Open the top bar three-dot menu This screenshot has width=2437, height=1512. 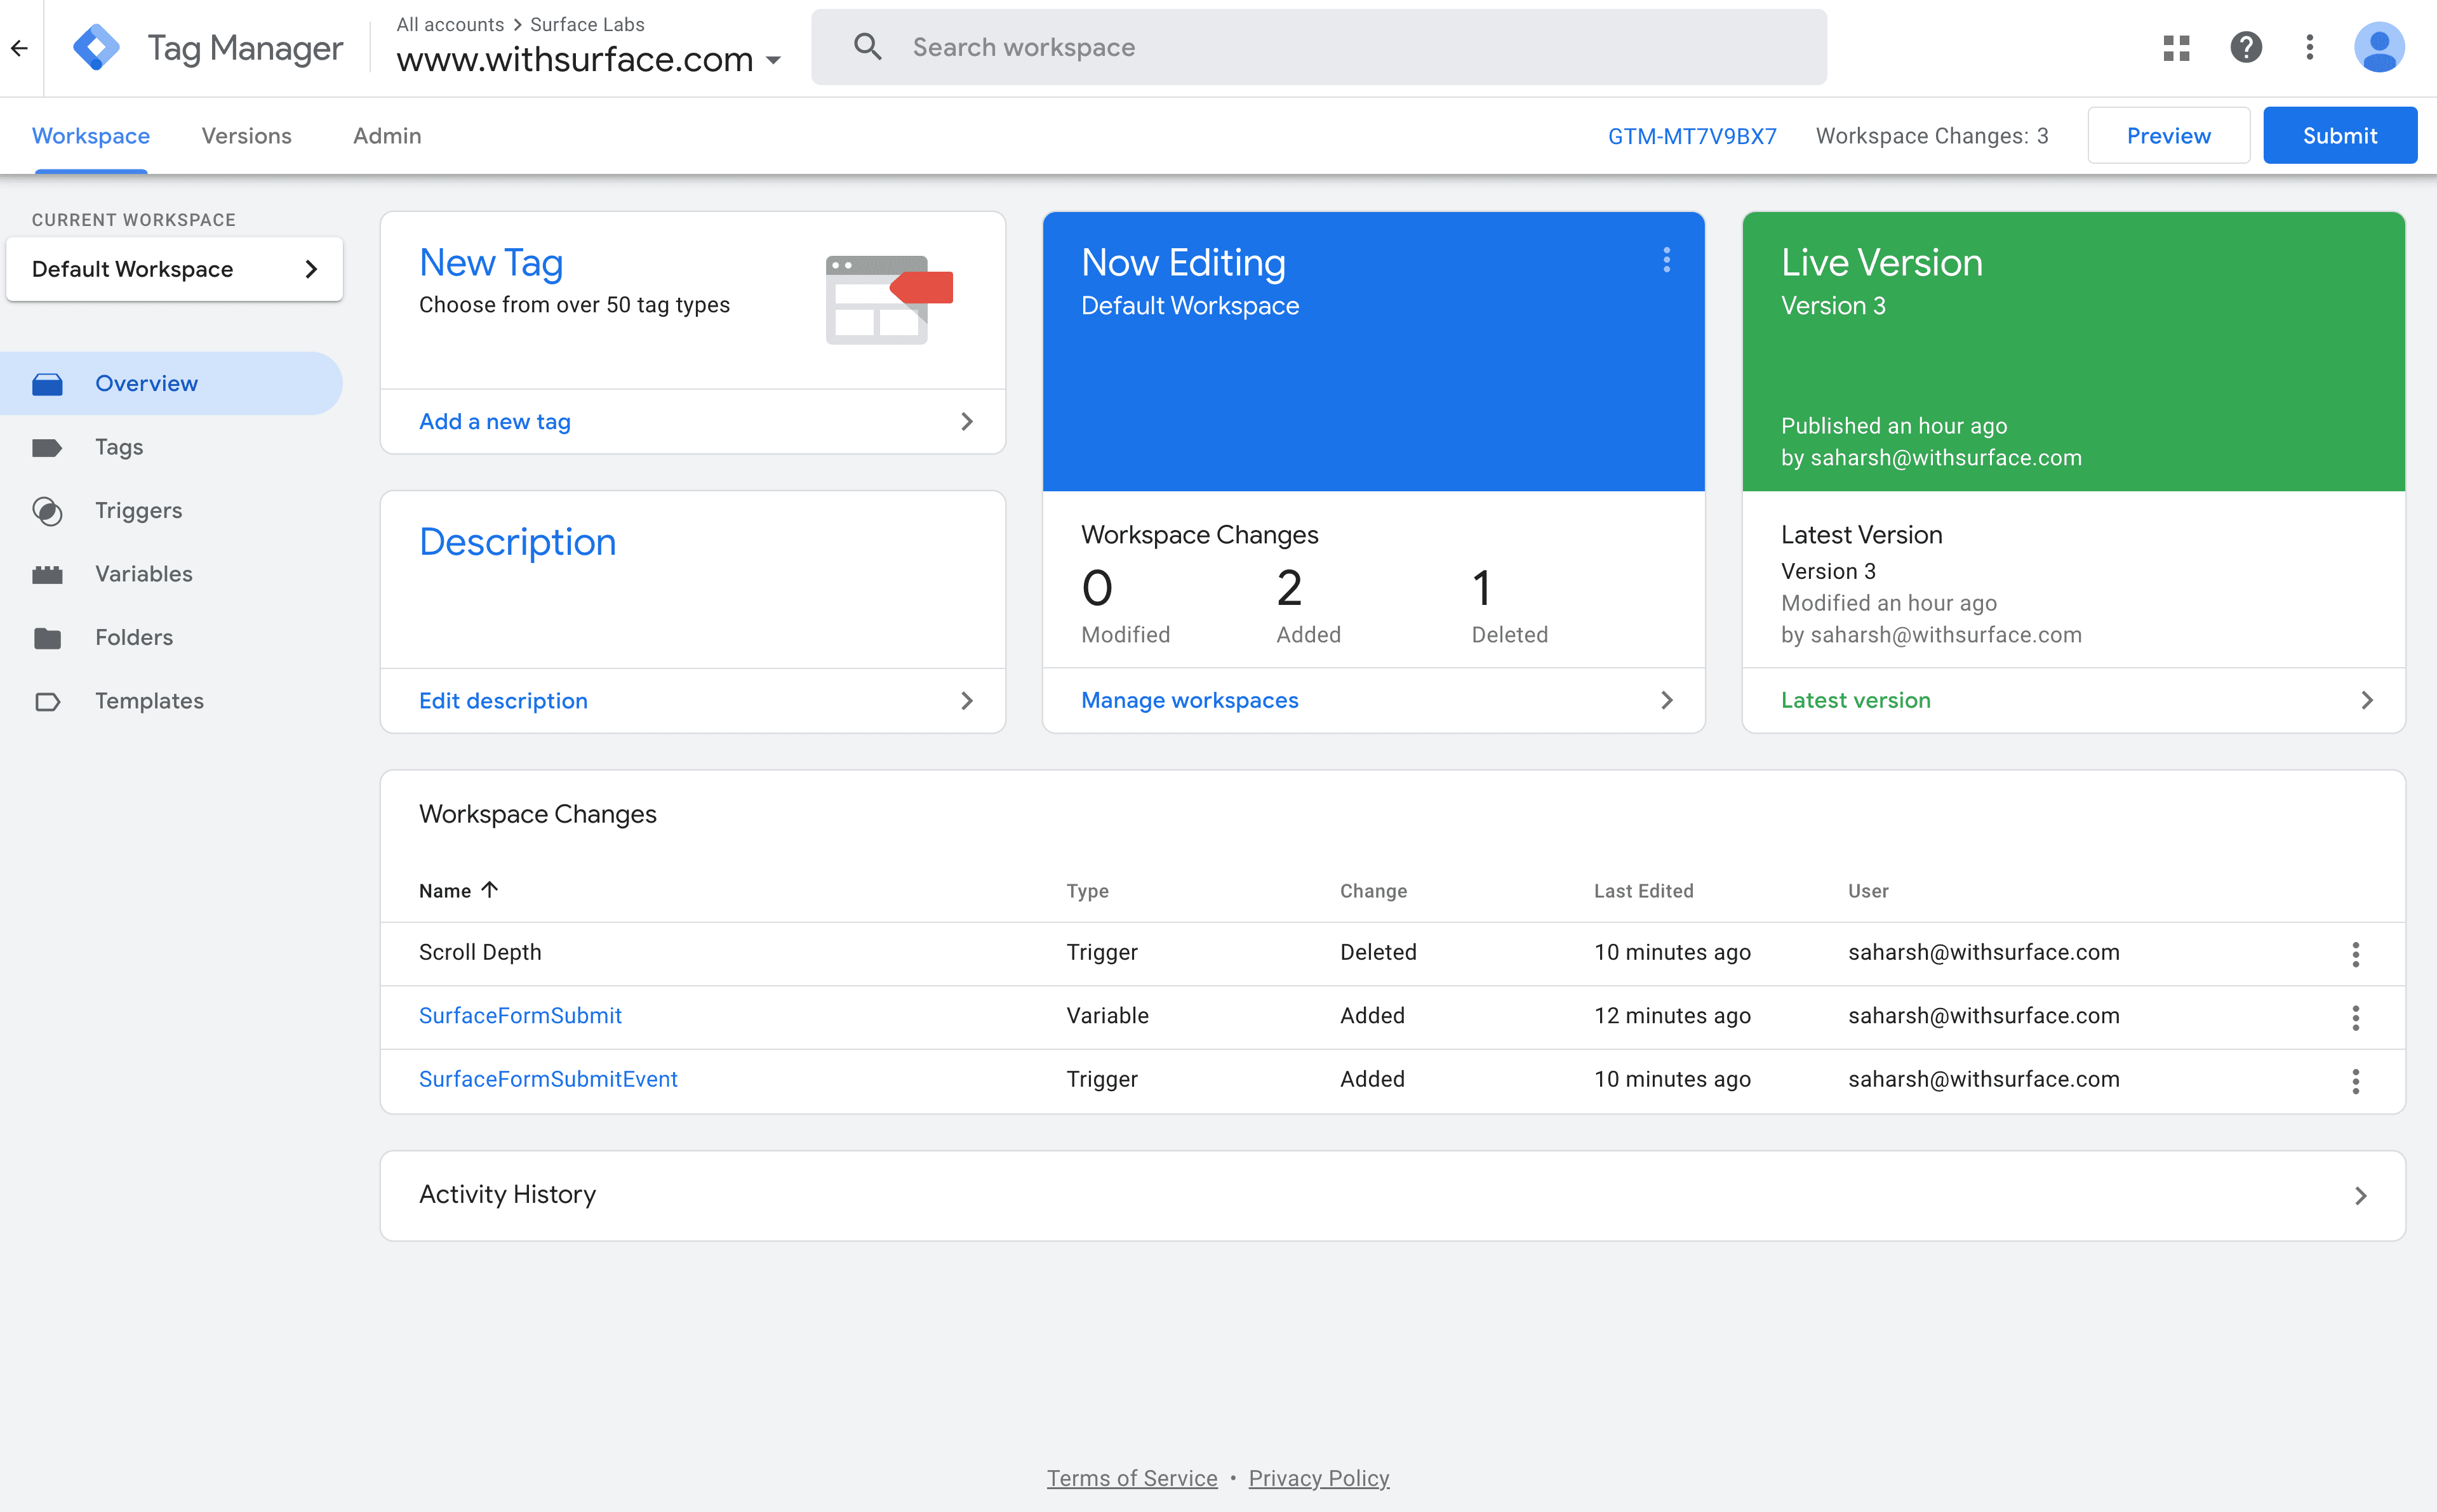coord(2310,47)
